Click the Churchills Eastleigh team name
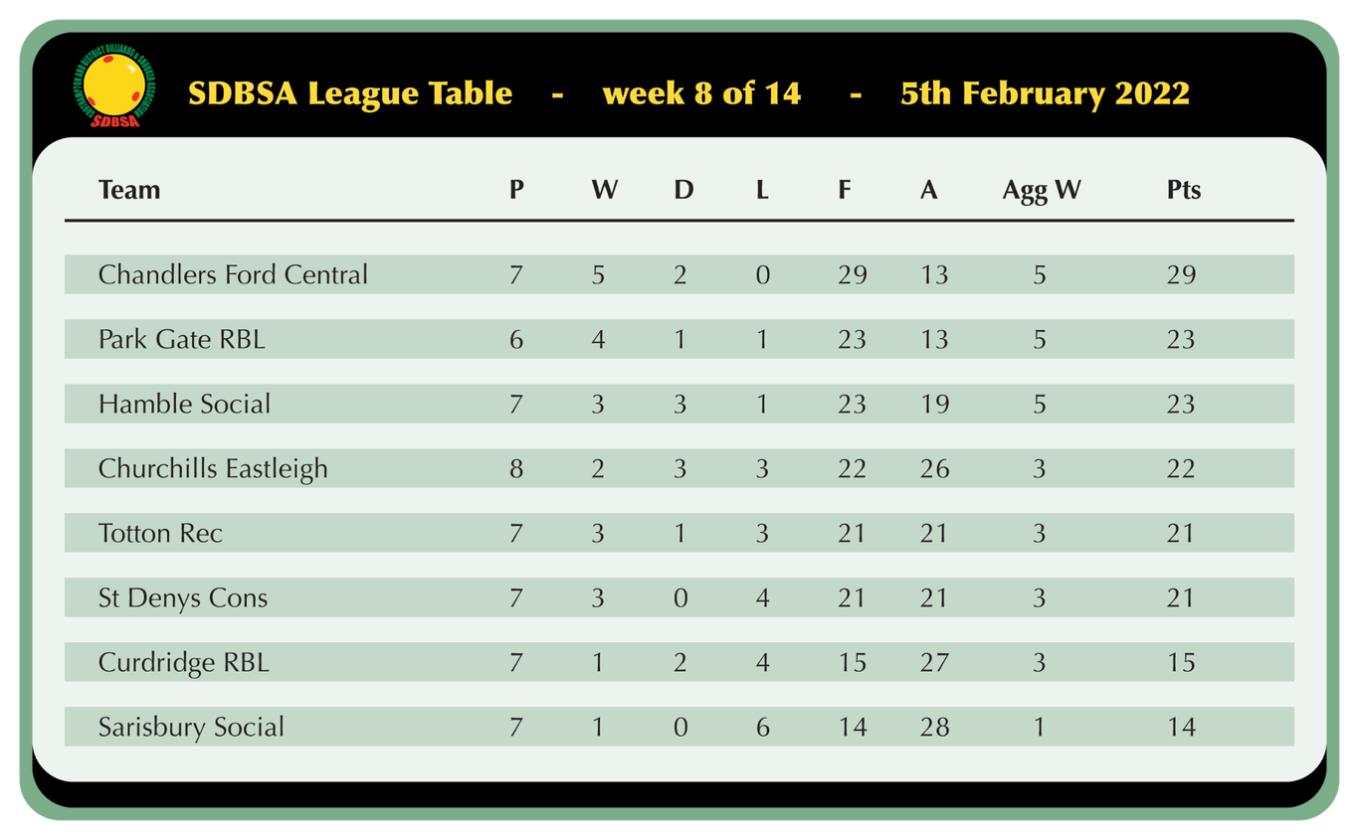Screen dimensions: 1359x840 click(x=213, y=468)
